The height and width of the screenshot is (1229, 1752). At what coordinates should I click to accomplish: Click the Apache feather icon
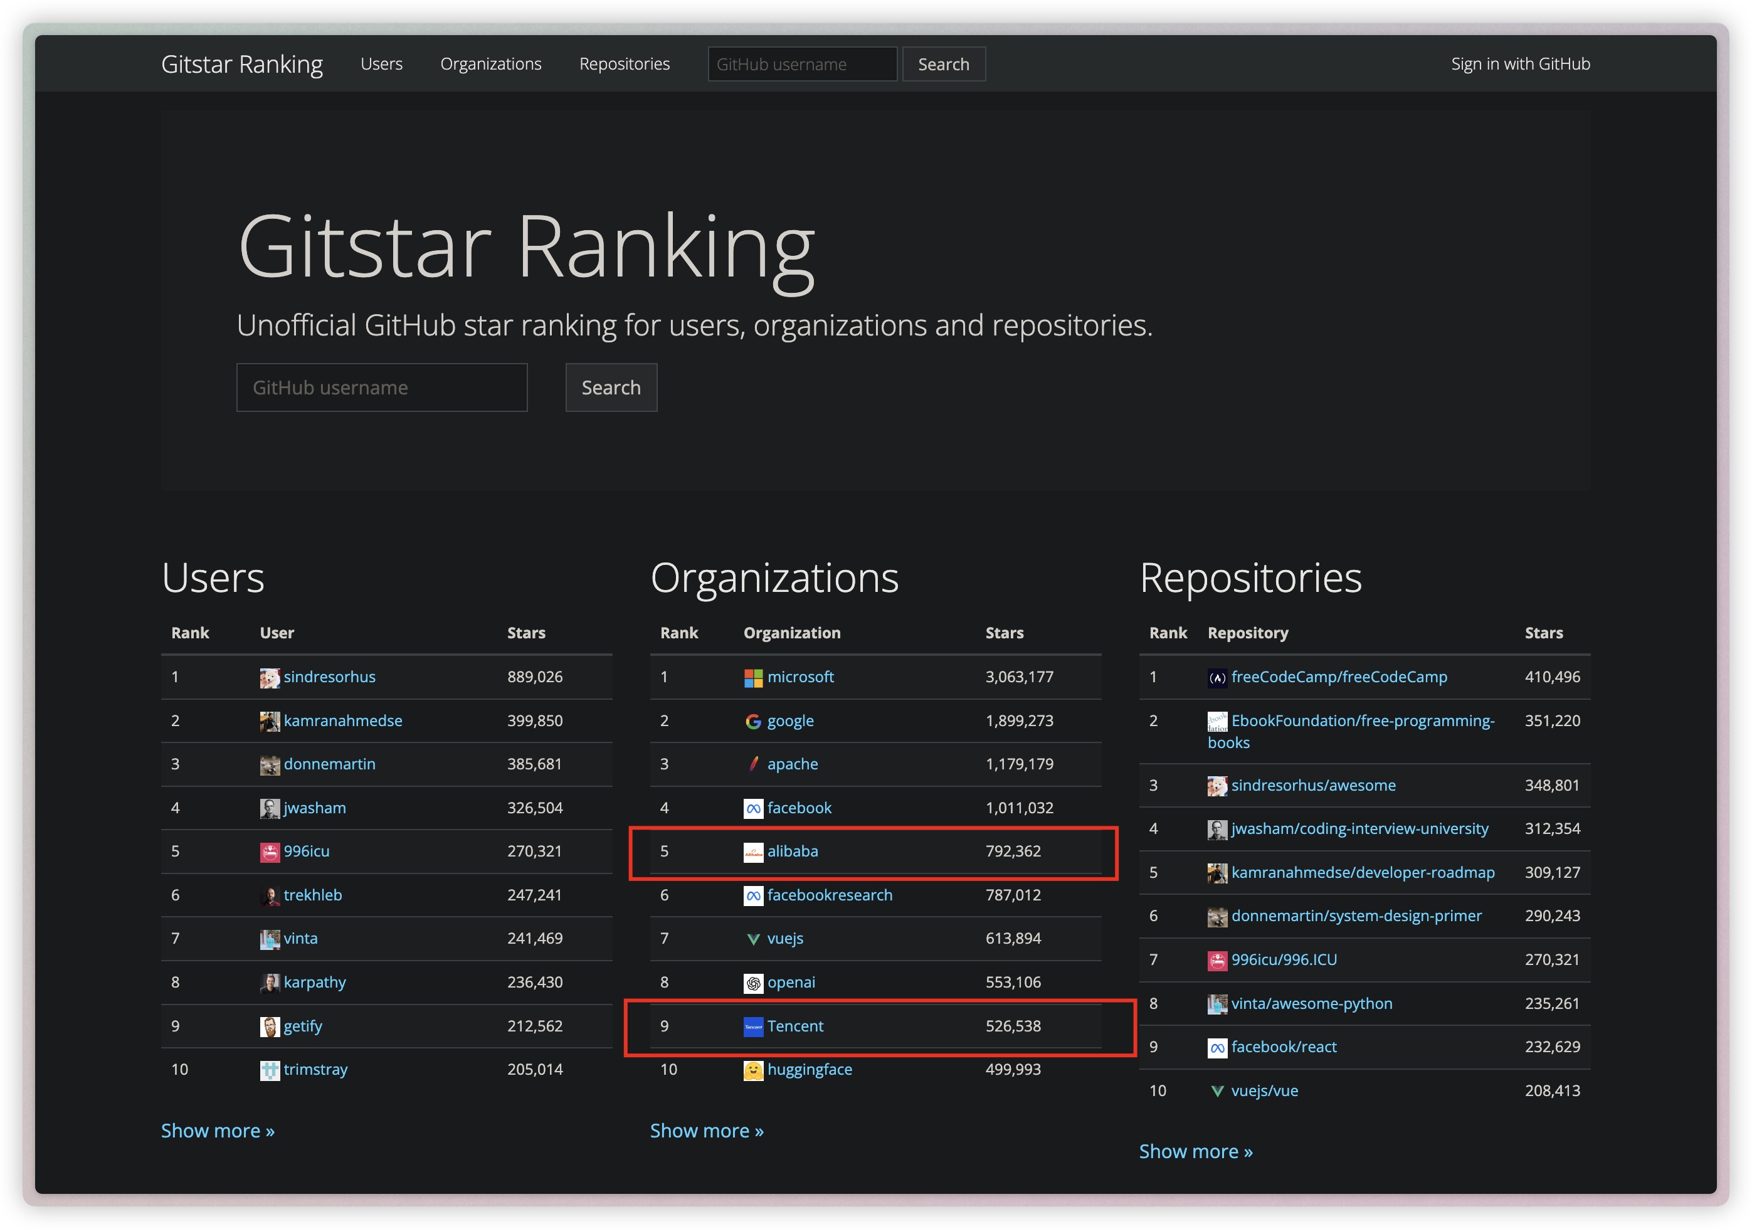point(753,764)
